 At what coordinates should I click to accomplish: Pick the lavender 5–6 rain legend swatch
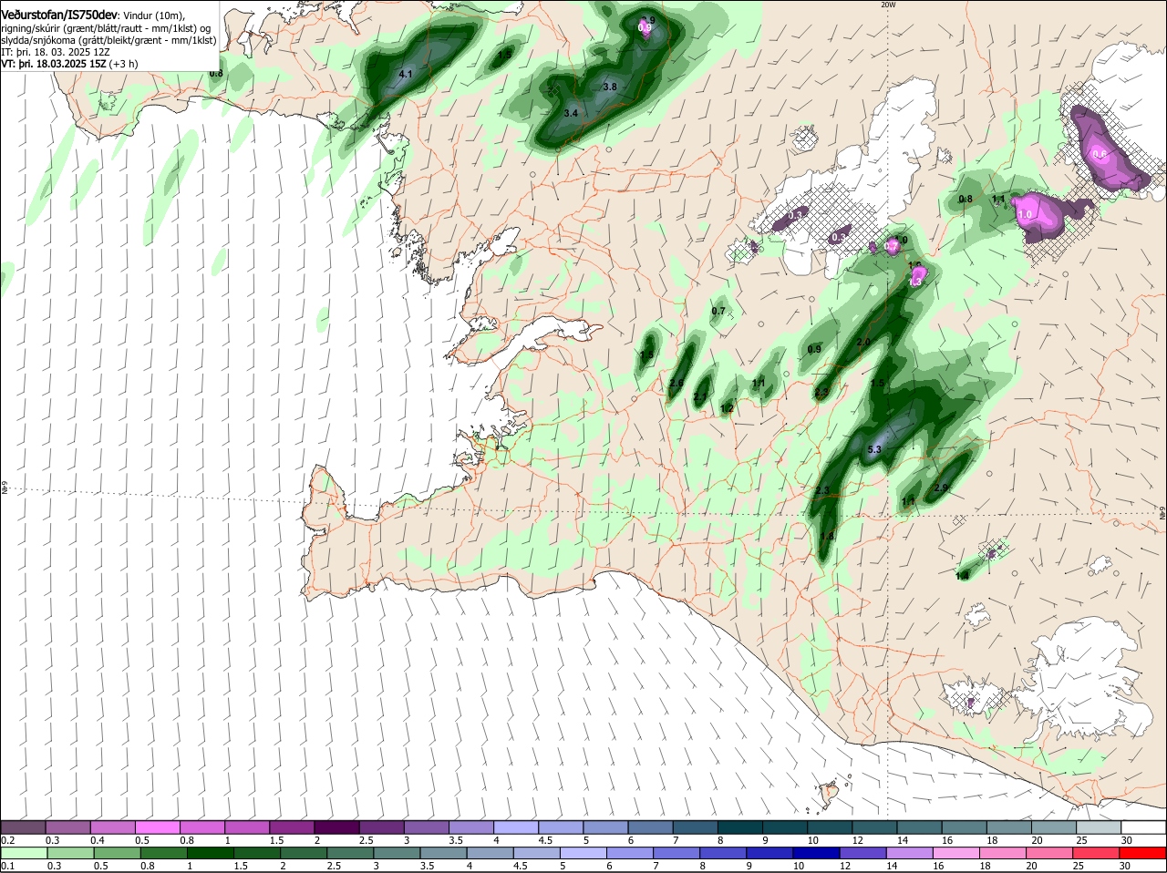click(583, 854)
